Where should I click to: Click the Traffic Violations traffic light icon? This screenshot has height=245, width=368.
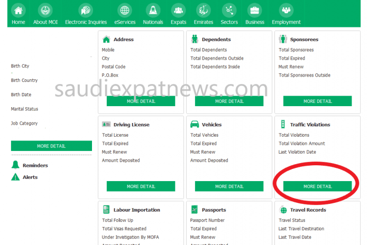point(283,125)
